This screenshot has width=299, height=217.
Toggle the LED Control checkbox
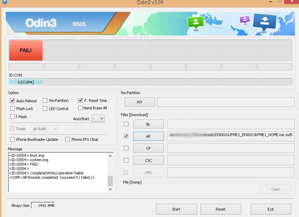point(45,108)
